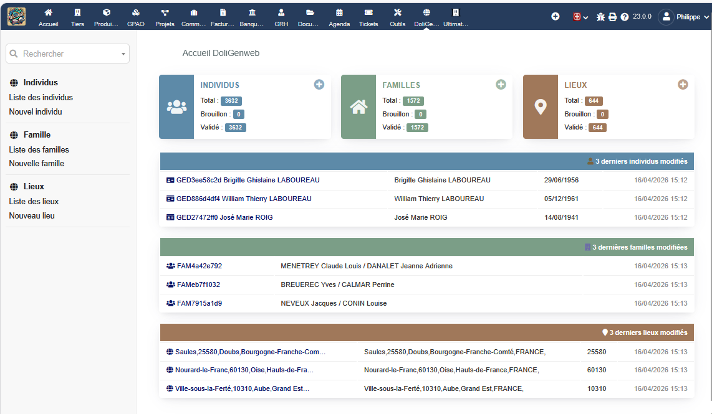The width and height of the screenshot is (712, 414).
Task: Click the Individus blue card thumbnail
Action: tap(177, 106)
